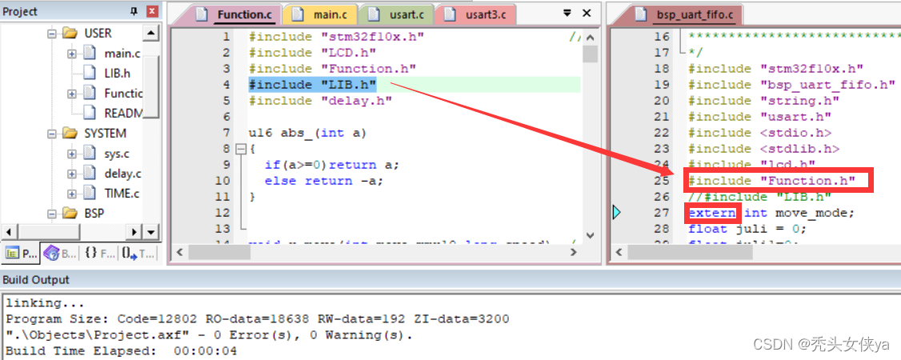Select the USER folder icon
The width and height of the screenshot is (901, 360).
pos(70,34)
